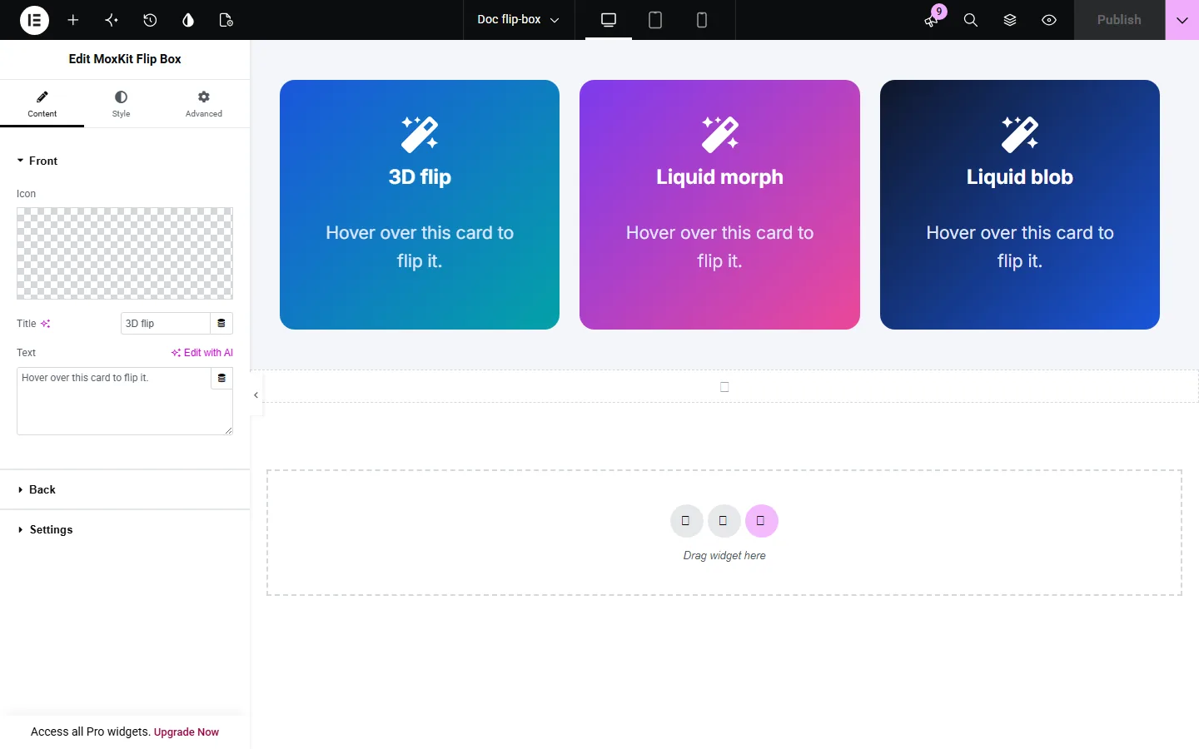Select the 3D flip heading on the canvas
The image size is (1199, 749).
coord(420,177)
